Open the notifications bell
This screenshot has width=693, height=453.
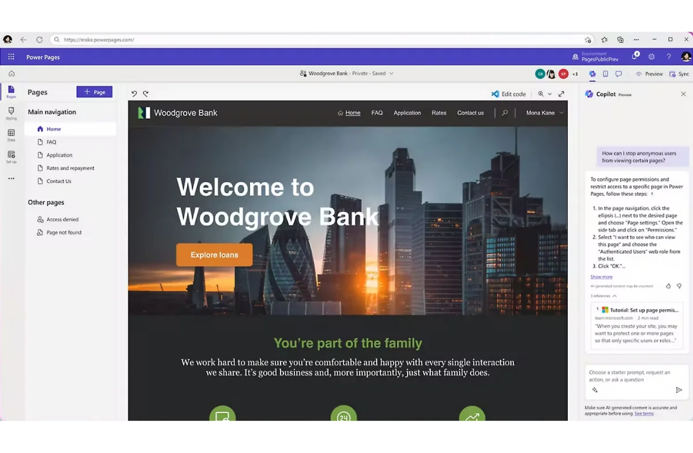click(x=635, y=57)
